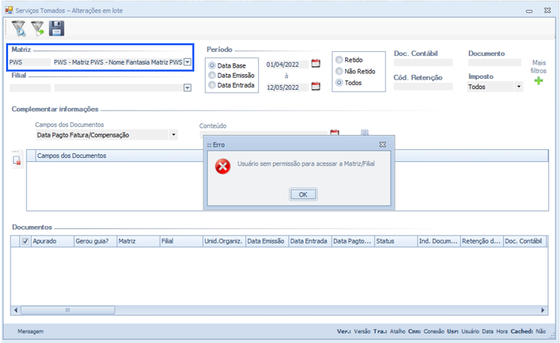Image resolution: width=560 pixels, height=343 pixels.
Task: Select the Data Entrada radio button
Action: (213, 85)
